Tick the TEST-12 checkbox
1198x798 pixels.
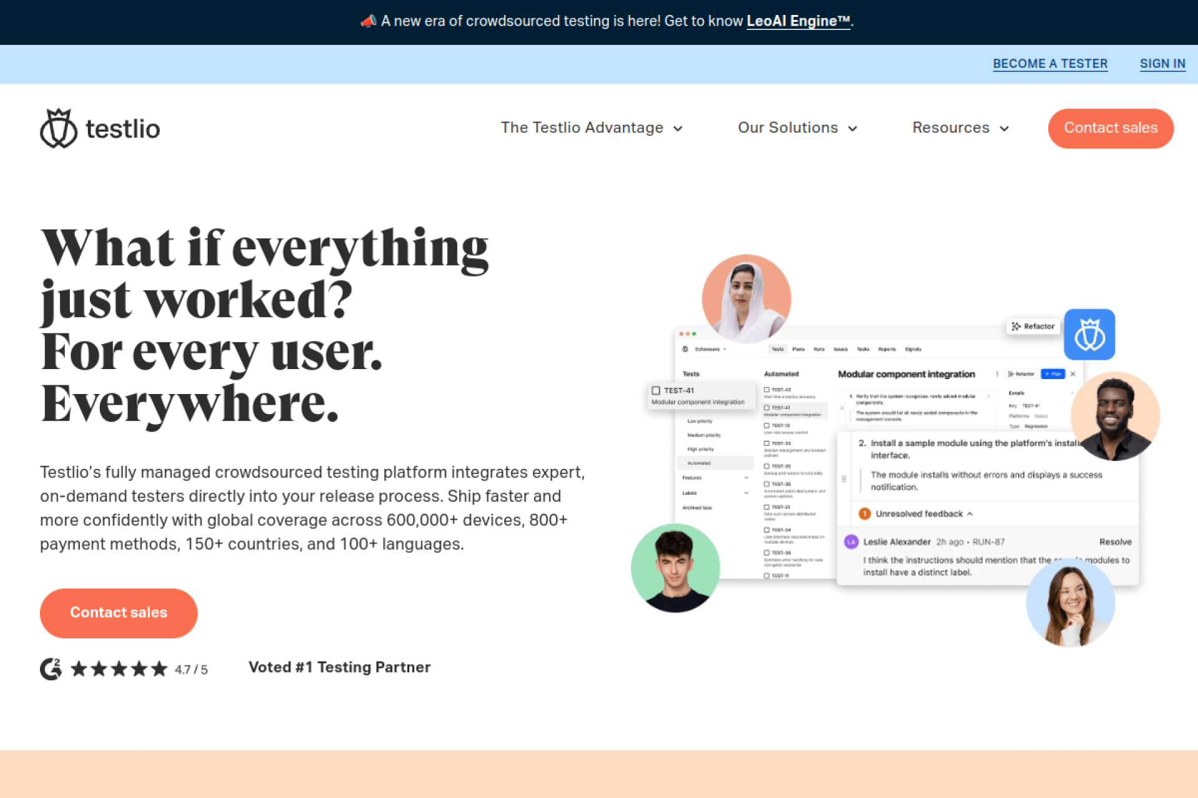click(x=767, y=426)
